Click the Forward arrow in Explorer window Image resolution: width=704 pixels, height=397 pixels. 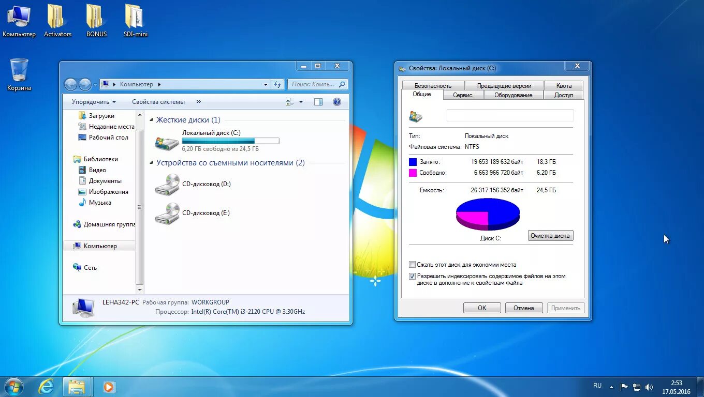click(85, 84)
